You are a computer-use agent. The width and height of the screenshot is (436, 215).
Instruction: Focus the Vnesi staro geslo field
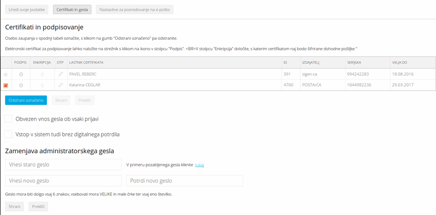click(63, 165)
